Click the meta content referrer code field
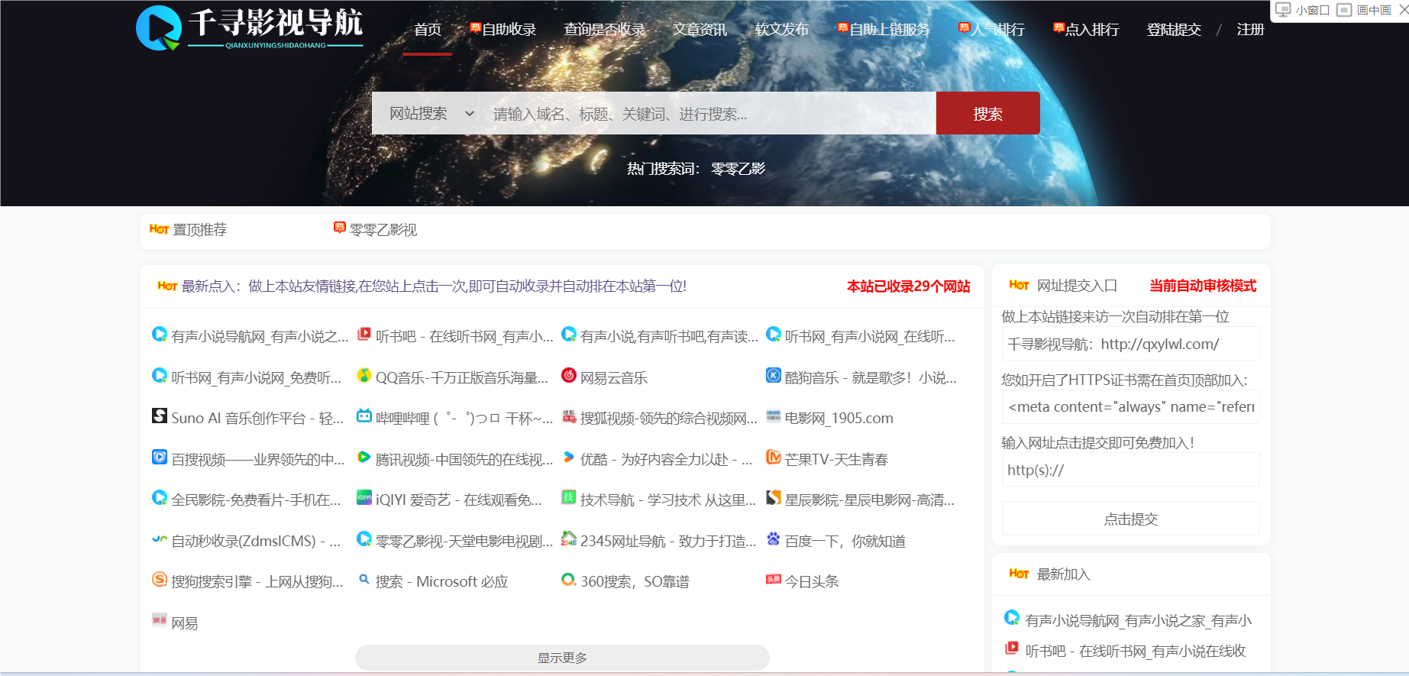This screenshot has width=1409, height=676. click(1130, 406)
